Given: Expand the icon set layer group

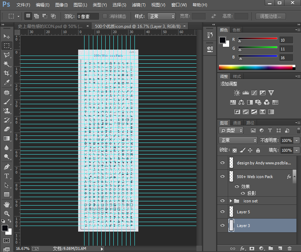Looking at the screenshot, I should [x=231, y=201].
